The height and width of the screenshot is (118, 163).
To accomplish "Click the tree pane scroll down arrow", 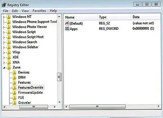I will pos(60,102).
